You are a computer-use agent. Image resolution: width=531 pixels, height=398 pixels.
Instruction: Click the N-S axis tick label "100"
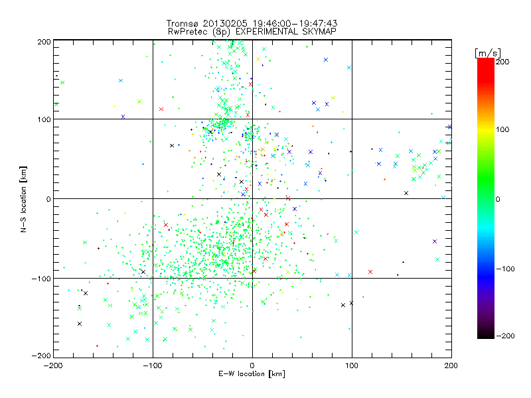coord(44,120)
